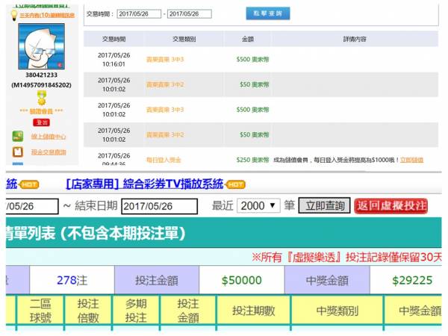The width and height of the screenshot is (448, 336).
Task: Click the gold member medal icon
Action: pos(41,97)
